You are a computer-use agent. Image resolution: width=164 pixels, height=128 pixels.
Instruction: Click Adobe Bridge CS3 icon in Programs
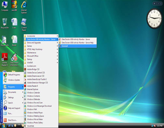coord(25,69)
